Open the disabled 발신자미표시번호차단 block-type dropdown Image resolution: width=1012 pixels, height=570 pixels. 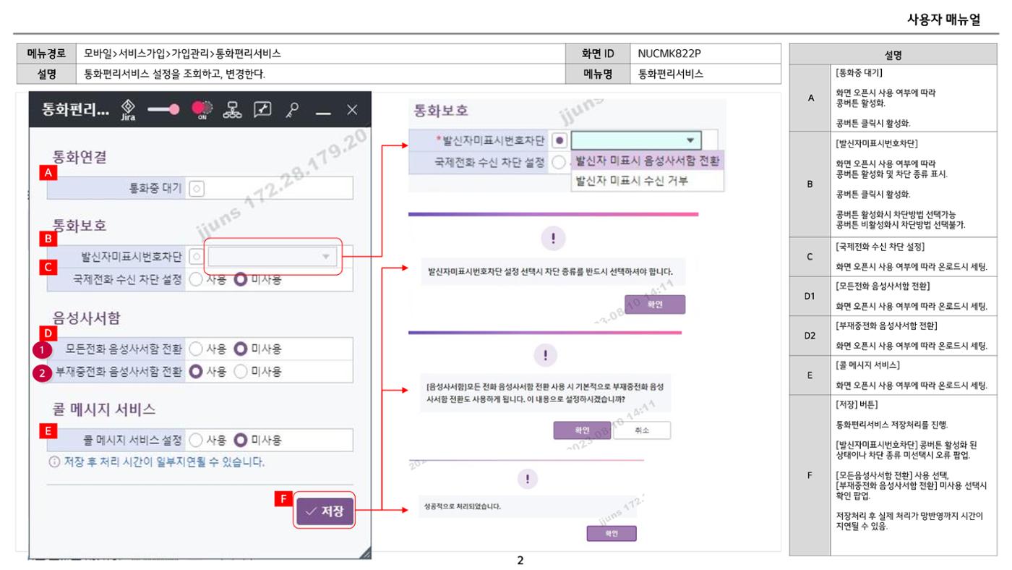pyautogui.click(x=272, y=256)
